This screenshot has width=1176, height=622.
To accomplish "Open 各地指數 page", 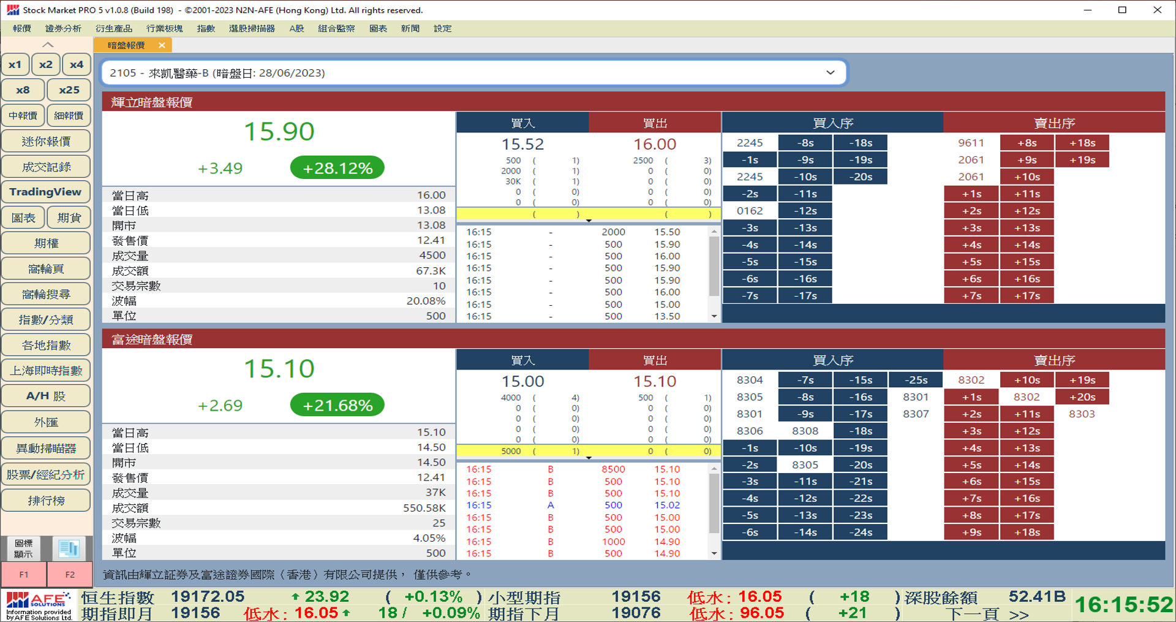I will 46,345.
